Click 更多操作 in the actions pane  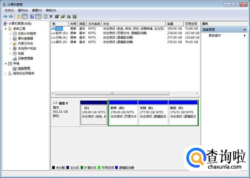[215, 36]
